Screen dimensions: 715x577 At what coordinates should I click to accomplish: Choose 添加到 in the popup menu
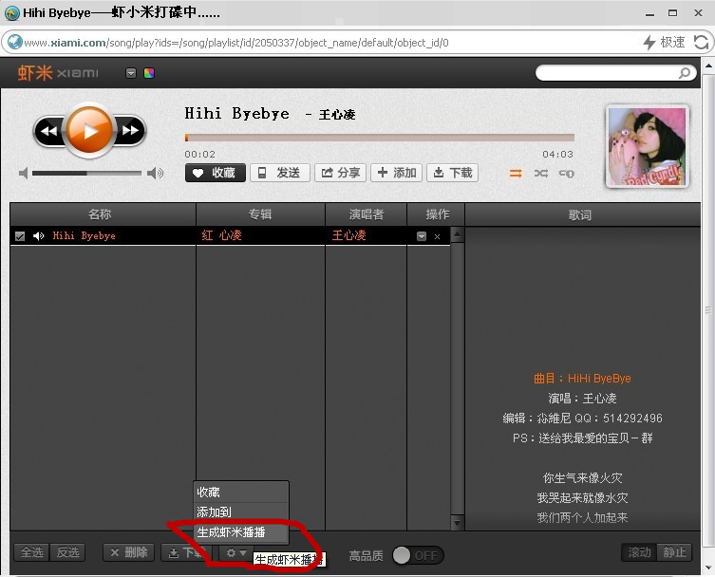point(241,512)
